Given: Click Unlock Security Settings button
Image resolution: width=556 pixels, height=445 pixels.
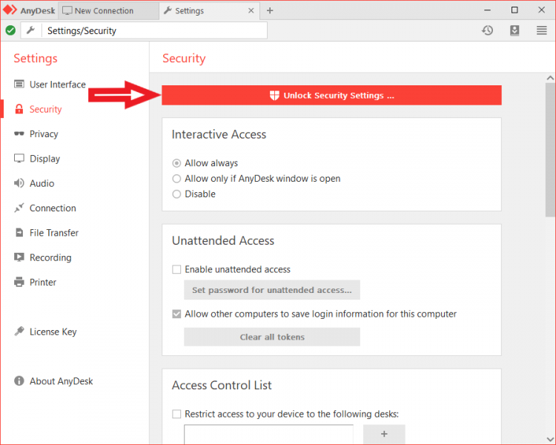Looking at the screenshot, I should (x=331, y=95).
